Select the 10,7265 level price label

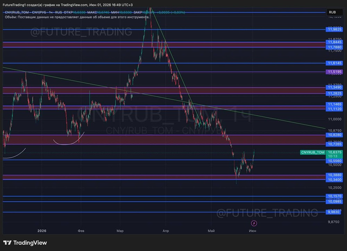[x=335, y=144]
